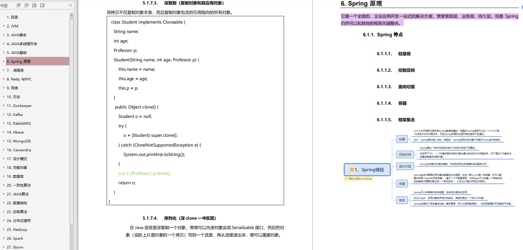
Task: Click the bookmarks scrollbar up arrow
Action: [72, 15]
